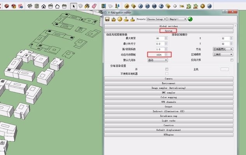The width and height of the screenshot is (246, 155).
Task: Click the 动态内存限制 field showing 1024
Action: (x=160, y=55)
